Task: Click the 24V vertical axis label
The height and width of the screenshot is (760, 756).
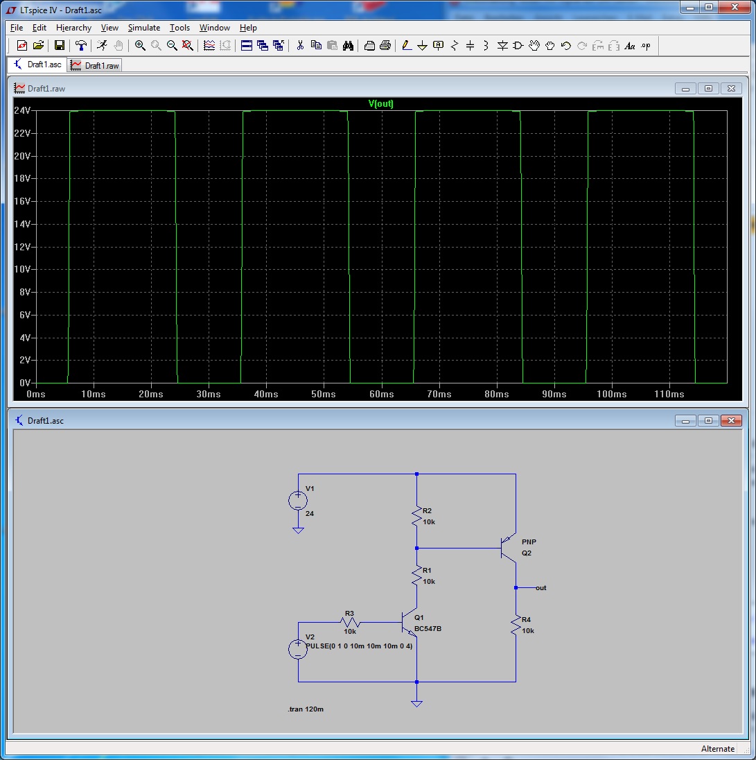Action: [22, 110]
